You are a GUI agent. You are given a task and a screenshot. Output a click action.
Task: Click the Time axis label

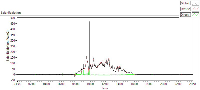click(104, 88)
